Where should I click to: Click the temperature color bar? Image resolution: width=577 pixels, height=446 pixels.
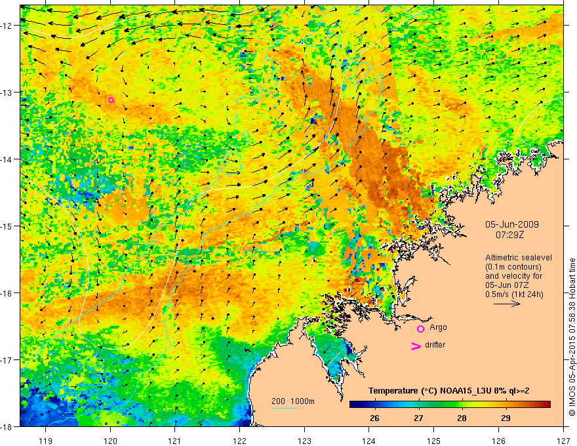[450, 405]
